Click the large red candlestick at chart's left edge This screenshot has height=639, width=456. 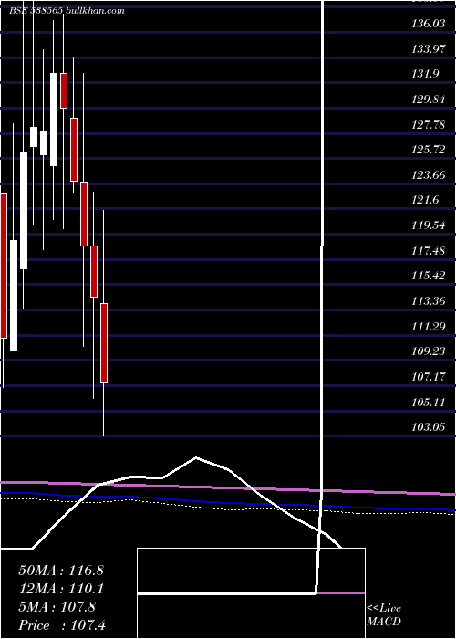(4, 266)
